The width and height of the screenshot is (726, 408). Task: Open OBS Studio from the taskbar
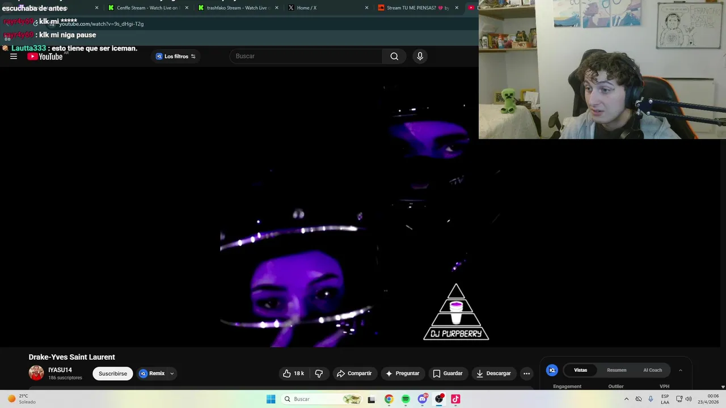[x=439, y=399]
